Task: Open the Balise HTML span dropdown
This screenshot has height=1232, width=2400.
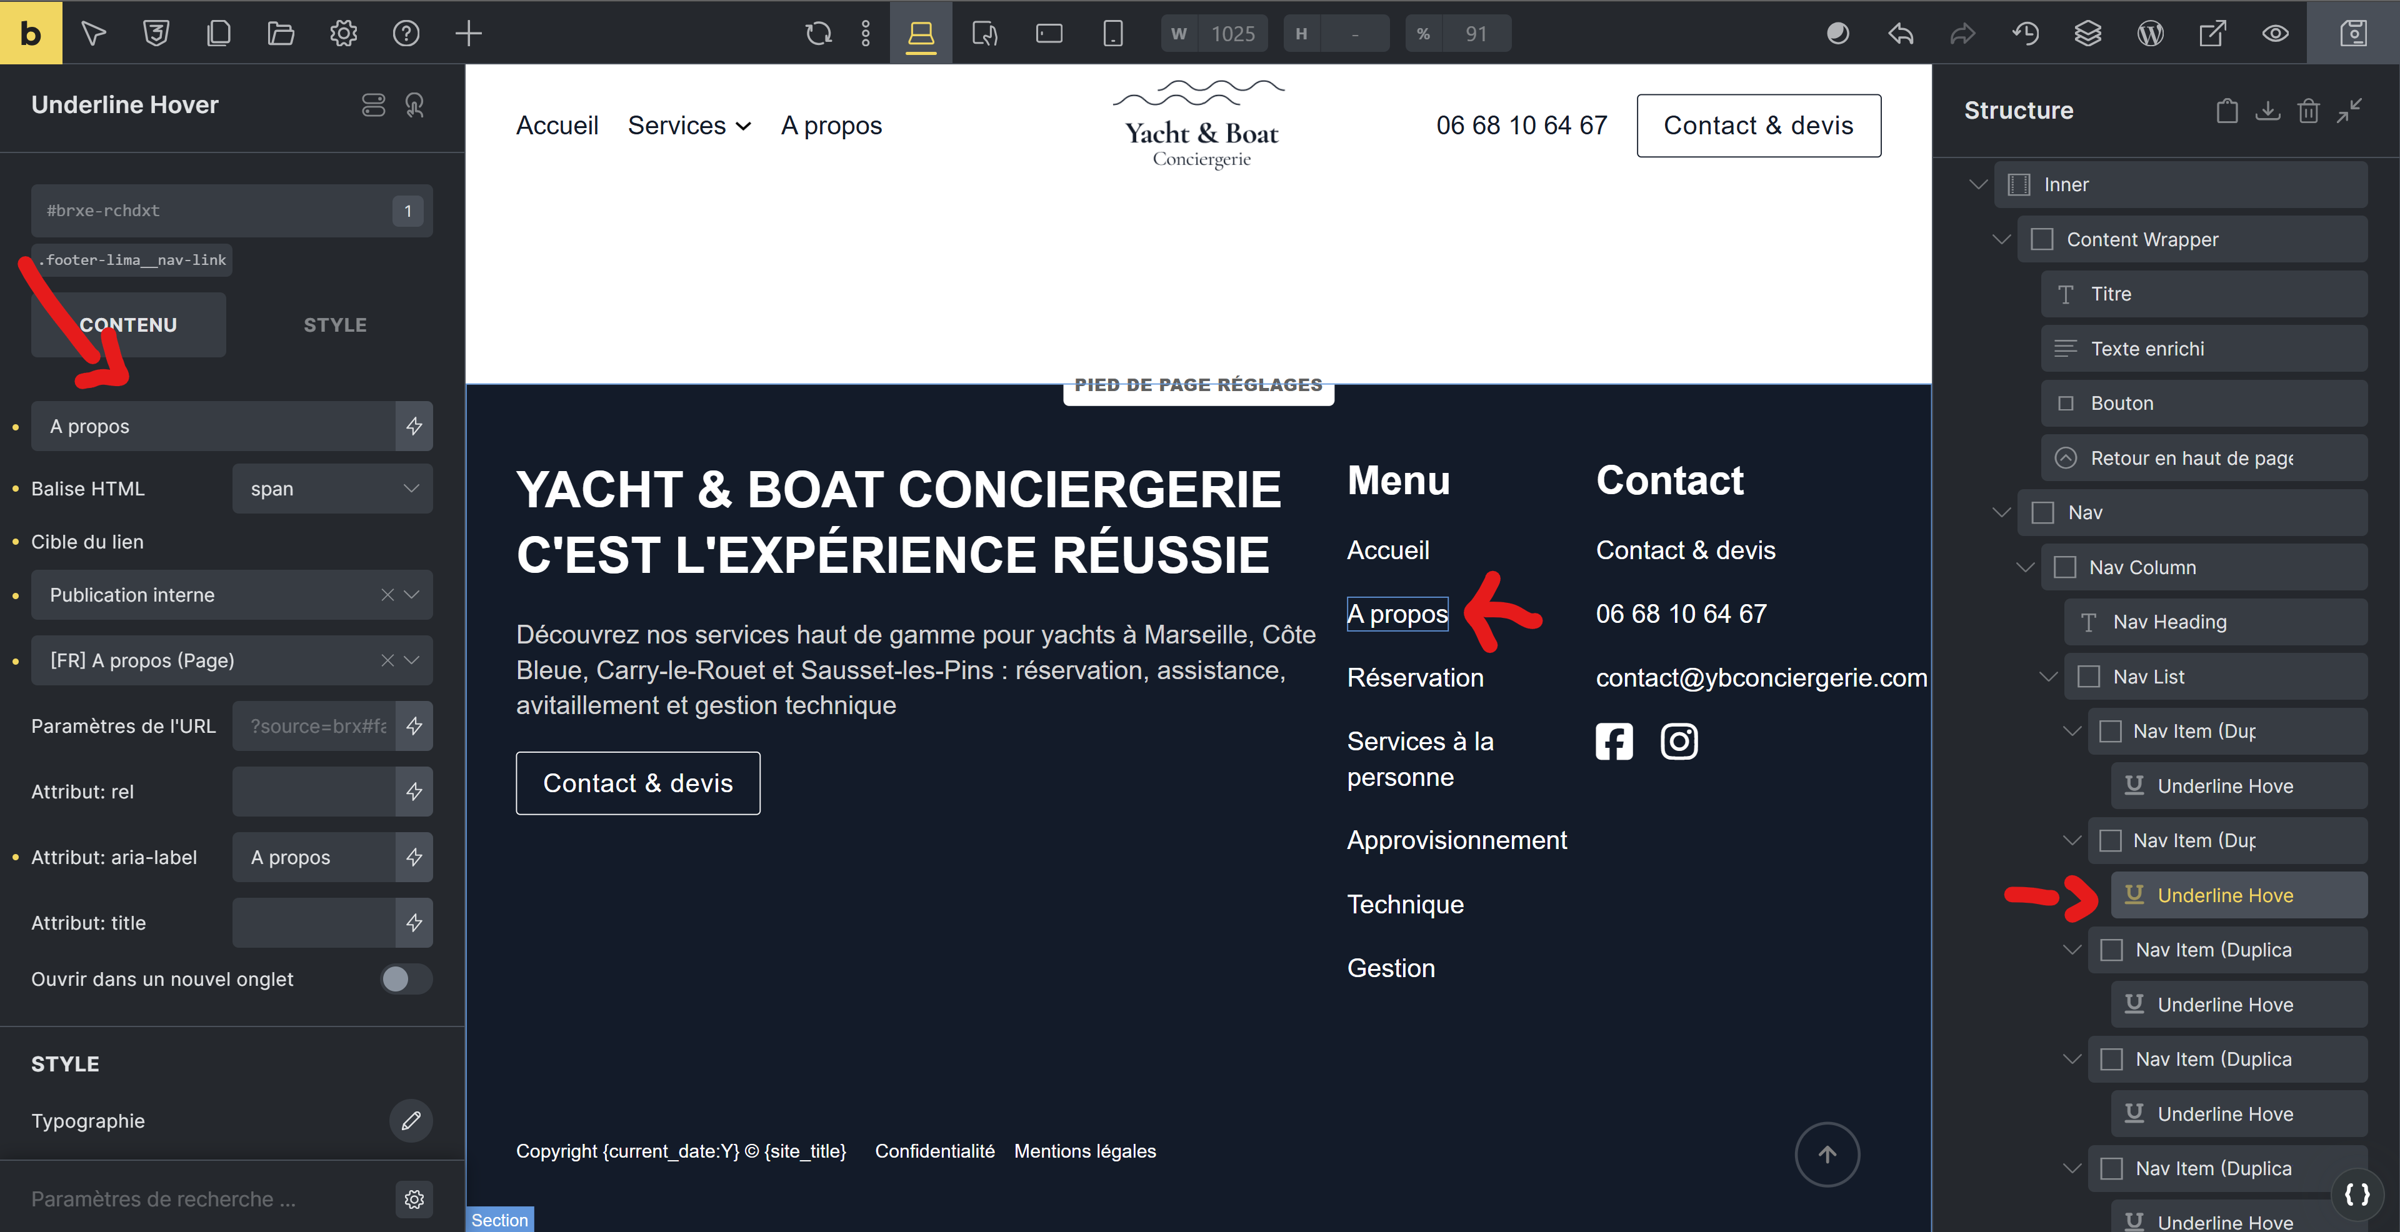Action: click(x=332, y=489)
